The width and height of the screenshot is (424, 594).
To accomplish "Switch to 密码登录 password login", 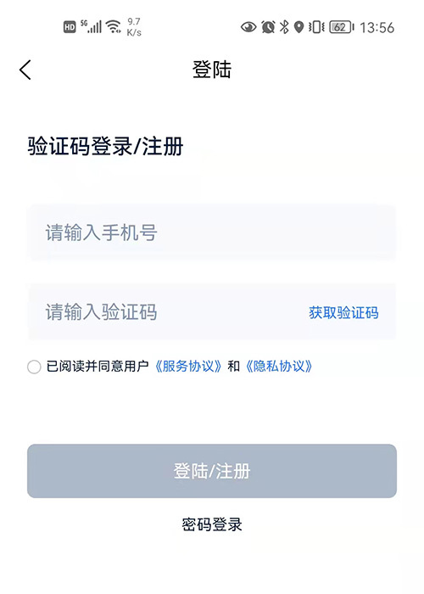I will [212, 524].
